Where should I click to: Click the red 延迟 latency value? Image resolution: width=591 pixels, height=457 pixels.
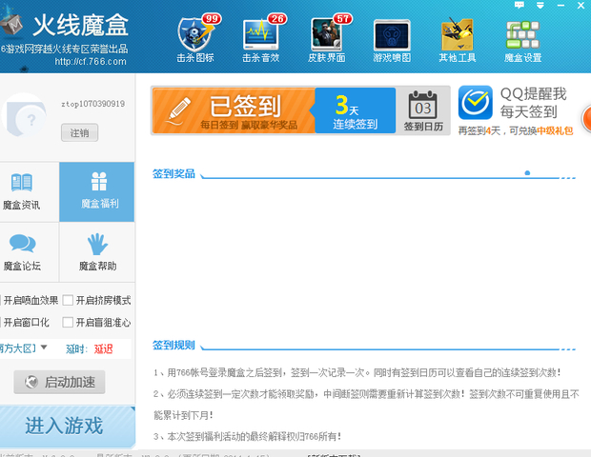pyautogui.click(x=103, y=349)
